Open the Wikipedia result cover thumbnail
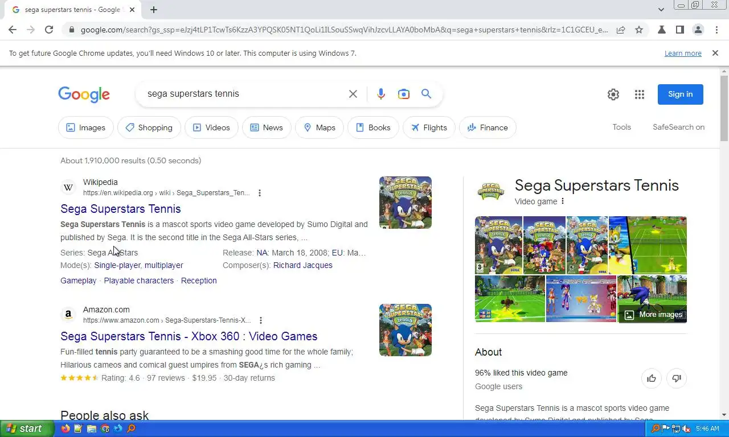The width and height of the screenshot is (729, 437). tap(406, 203)
